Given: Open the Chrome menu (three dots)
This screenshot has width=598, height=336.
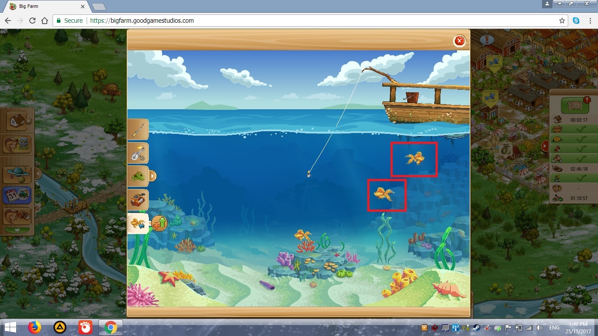Looking at the screenshot, I should 590,21.
